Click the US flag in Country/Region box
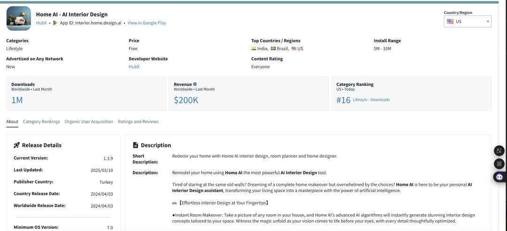The height and width of the screenshot is (231, 507). [450, 22]
